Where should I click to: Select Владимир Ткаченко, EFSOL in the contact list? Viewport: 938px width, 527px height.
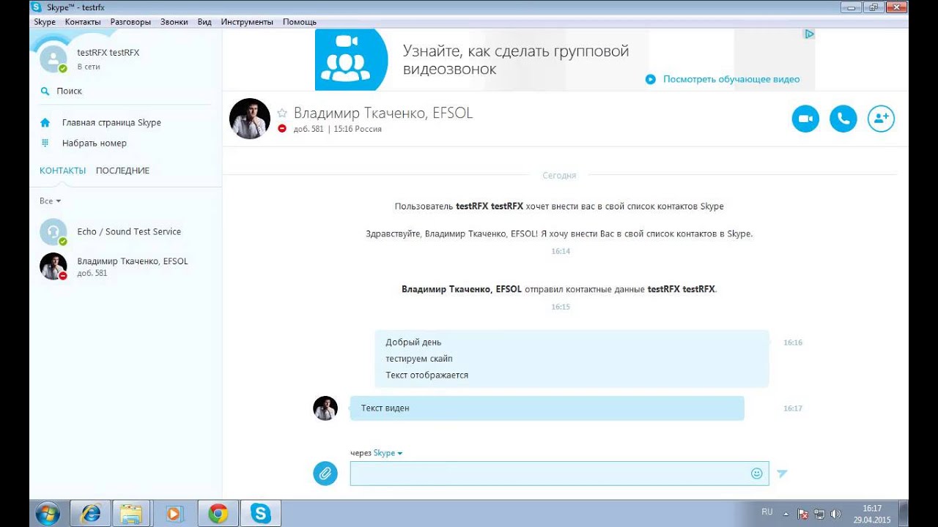click(x=126, y=266)
